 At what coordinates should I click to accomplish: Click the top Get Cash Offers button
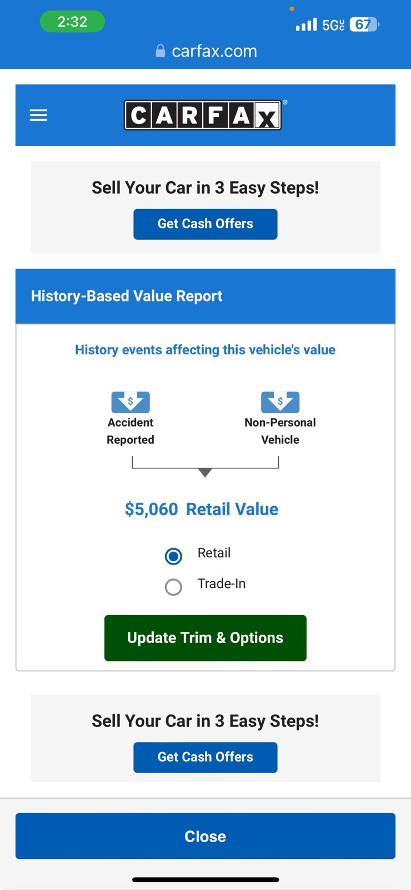[x=205, y=224]
